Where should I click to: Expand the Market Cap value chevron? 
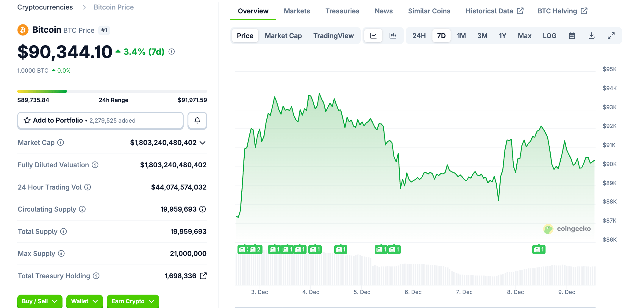coord(202,143)
